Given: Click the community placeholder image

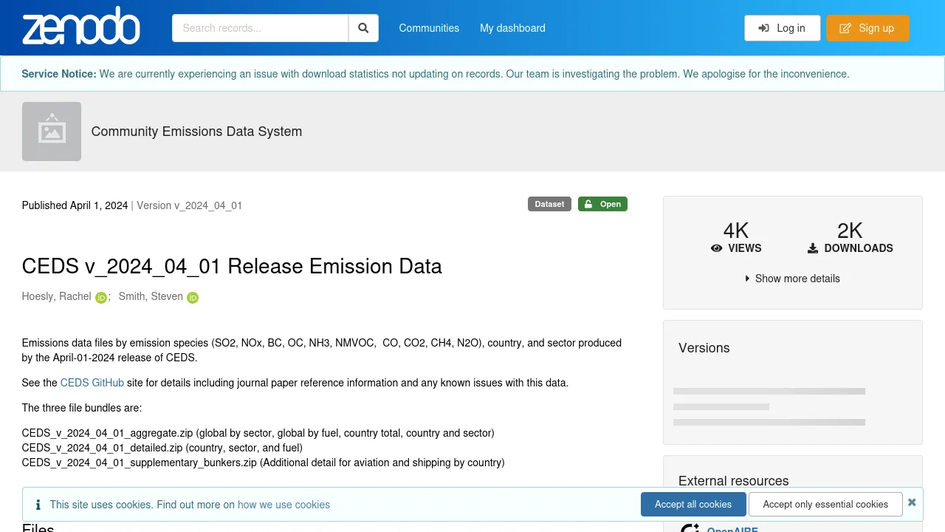Looking at the screenshot, I should 52,132.
